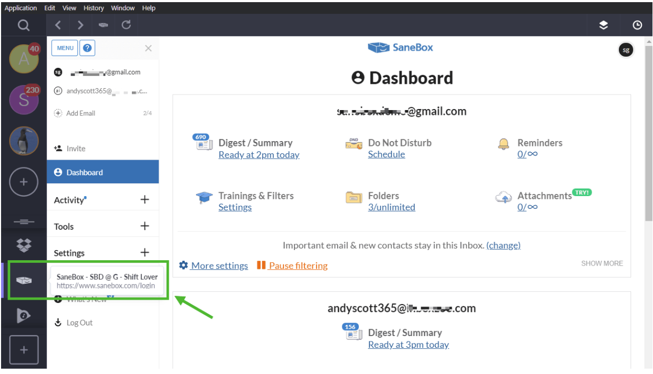Click Log Out
The width and height of the screenshot is (653, 374).
74,323
